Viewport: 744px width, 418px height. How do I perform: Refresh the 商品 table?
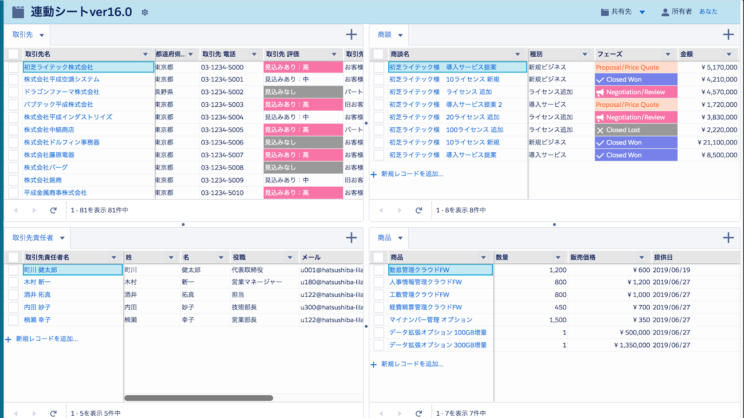(419, 412)
